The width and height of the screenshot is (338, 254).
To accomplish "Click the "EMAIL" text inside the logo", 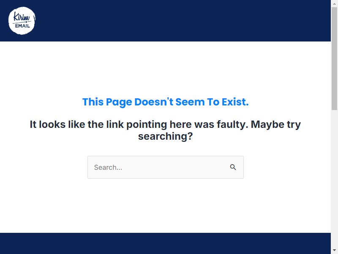I will click(x=22, y=26).
